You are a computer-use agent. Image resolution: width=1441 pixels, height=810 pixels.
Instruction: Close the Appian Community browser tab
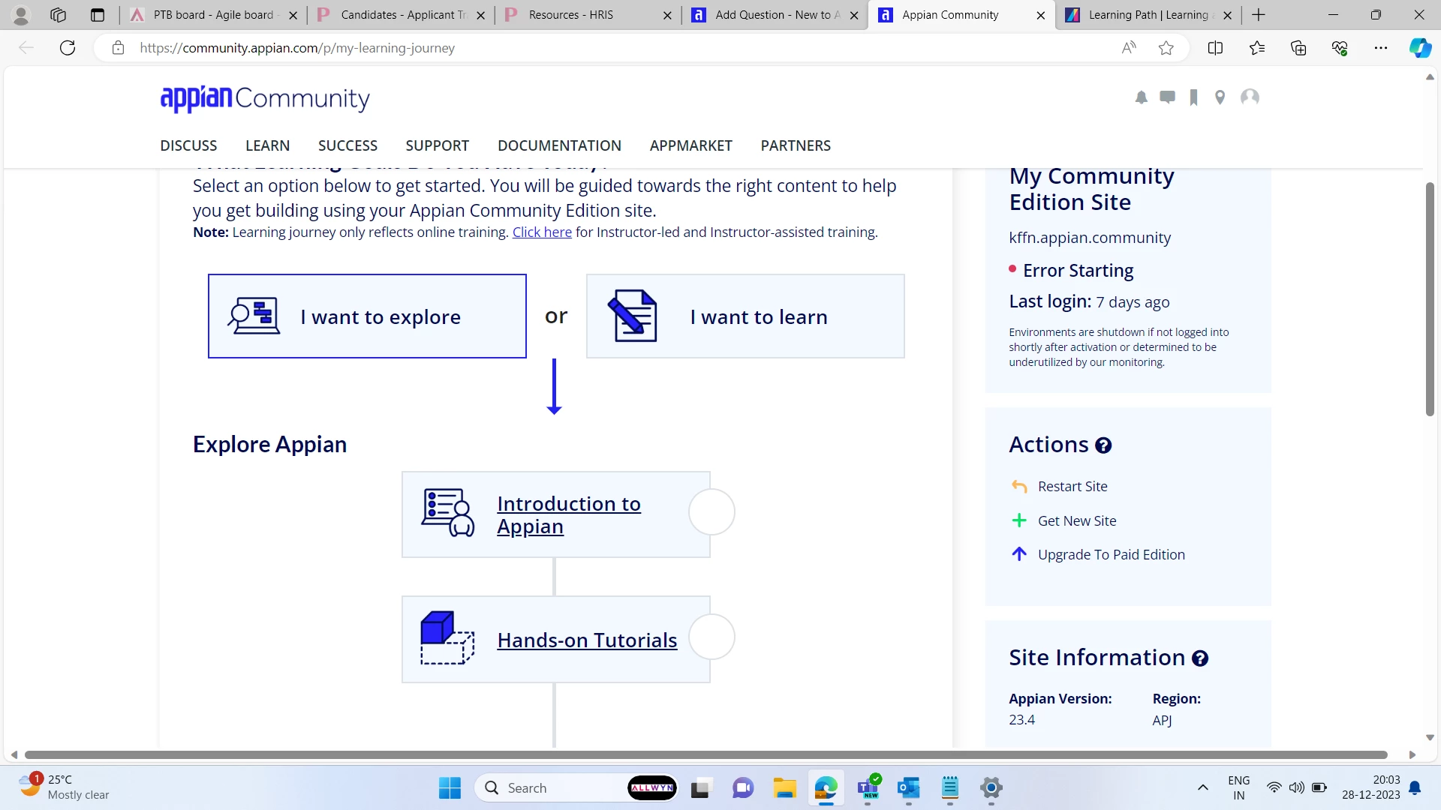1040,15
